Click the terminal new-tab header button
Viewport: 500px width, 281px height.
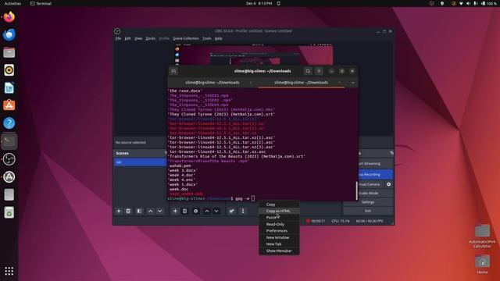coord(173,71)
